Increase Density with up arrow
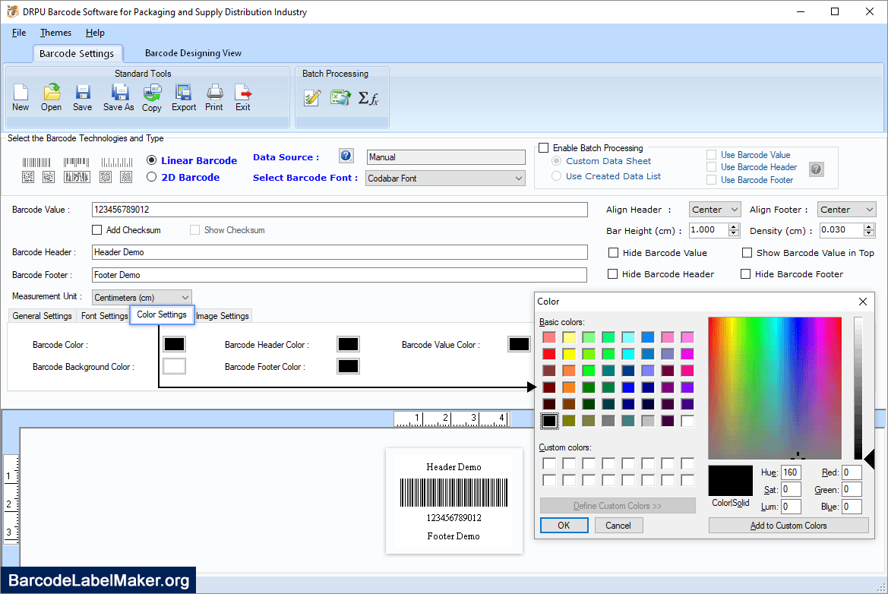Screen dimensions: 888x594 coord(869,226)
